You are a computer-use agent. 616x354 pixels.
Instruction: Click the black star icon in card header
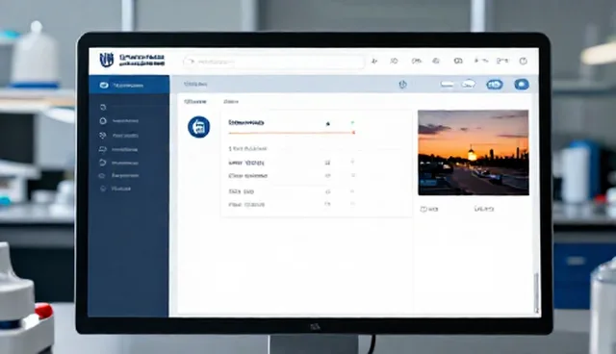coord(328,124)
